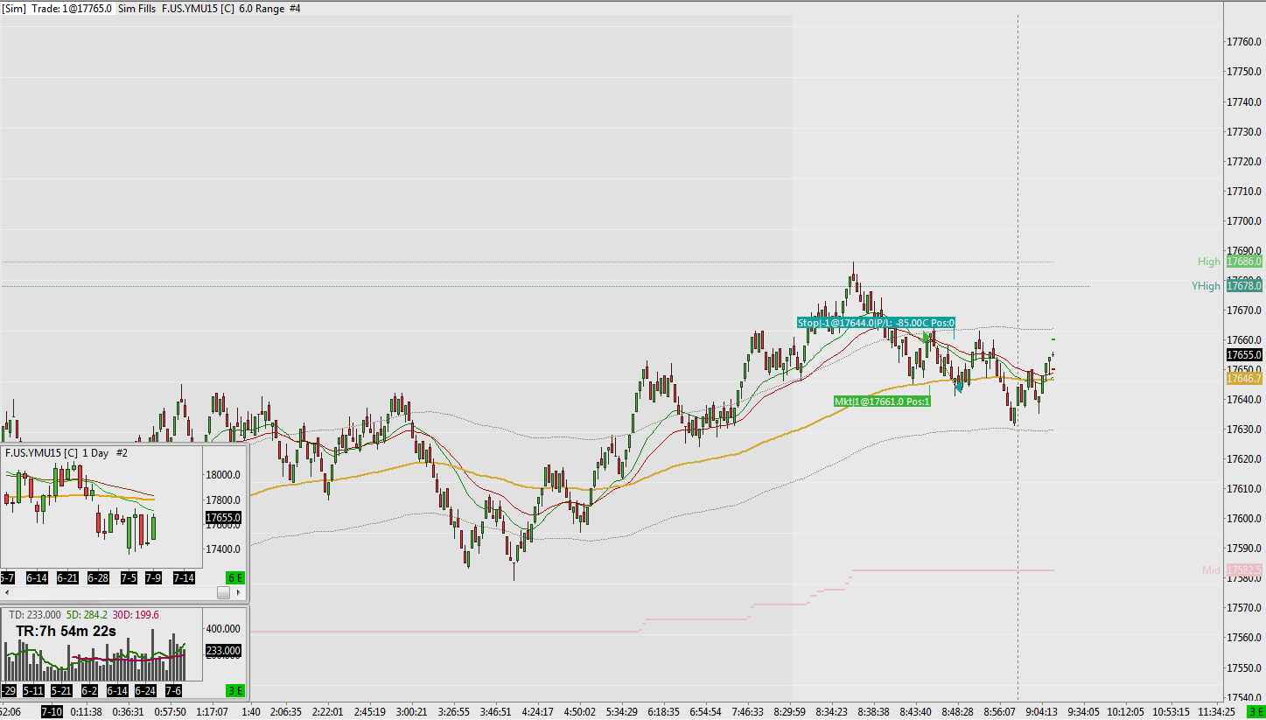
Task: Click the 'Sim Fills' header text
Action: (x=136, y=8)
